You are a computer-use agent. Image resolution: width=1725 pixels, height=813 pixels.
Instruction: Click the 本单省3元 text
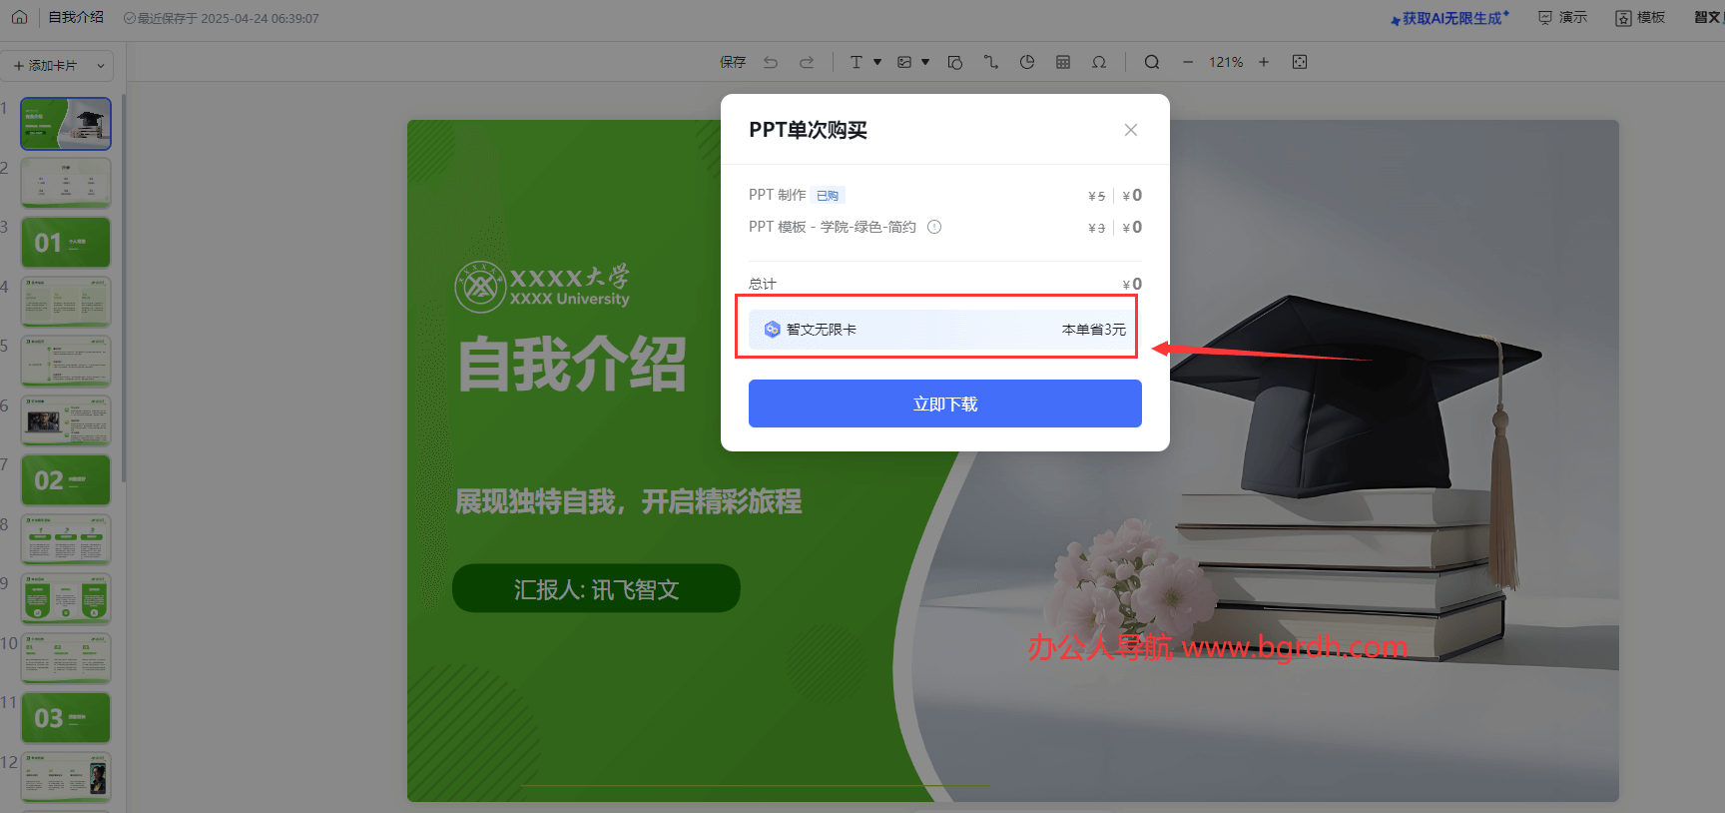1093,330
